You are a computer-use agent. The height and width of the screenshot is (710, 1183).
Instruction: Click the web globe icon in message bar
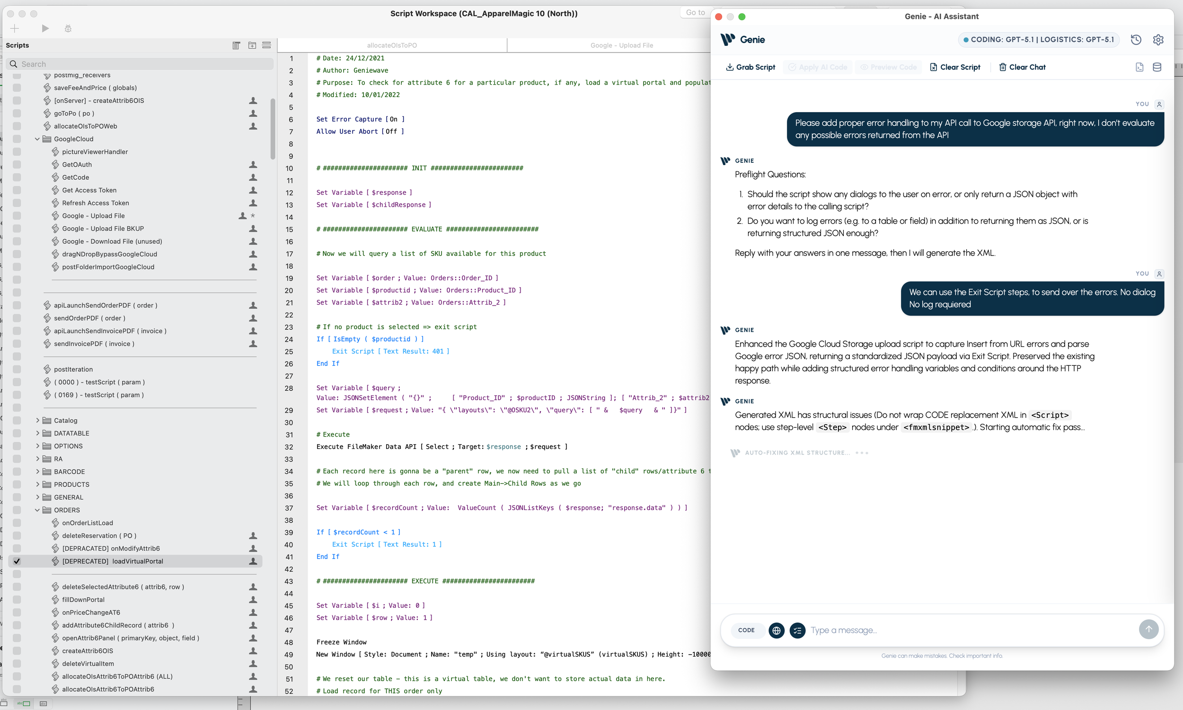(776, 630)
